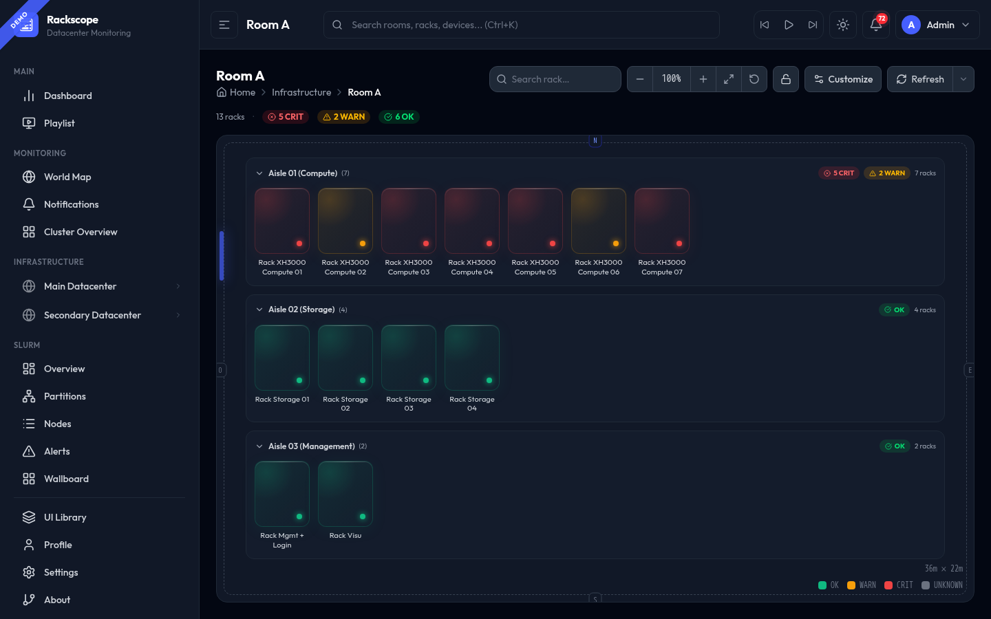Follow the Infrastructure breadcrumb link

point(301,92)
